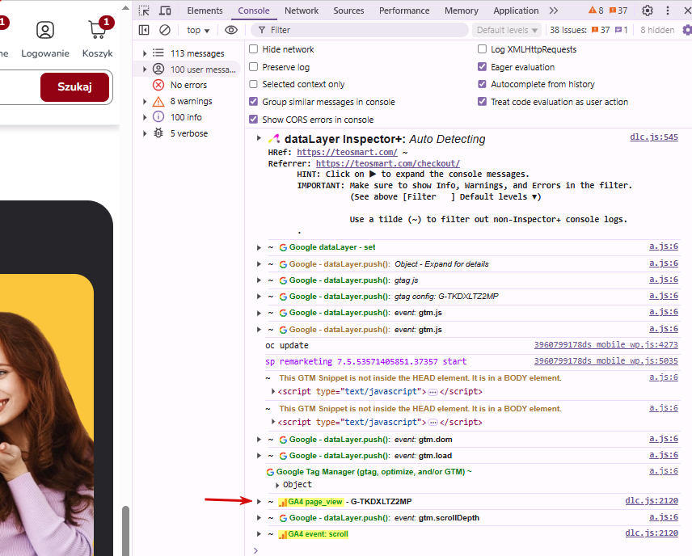Open DevTools settings gear icon
692x556 pixels.
(x=647, y=11)
